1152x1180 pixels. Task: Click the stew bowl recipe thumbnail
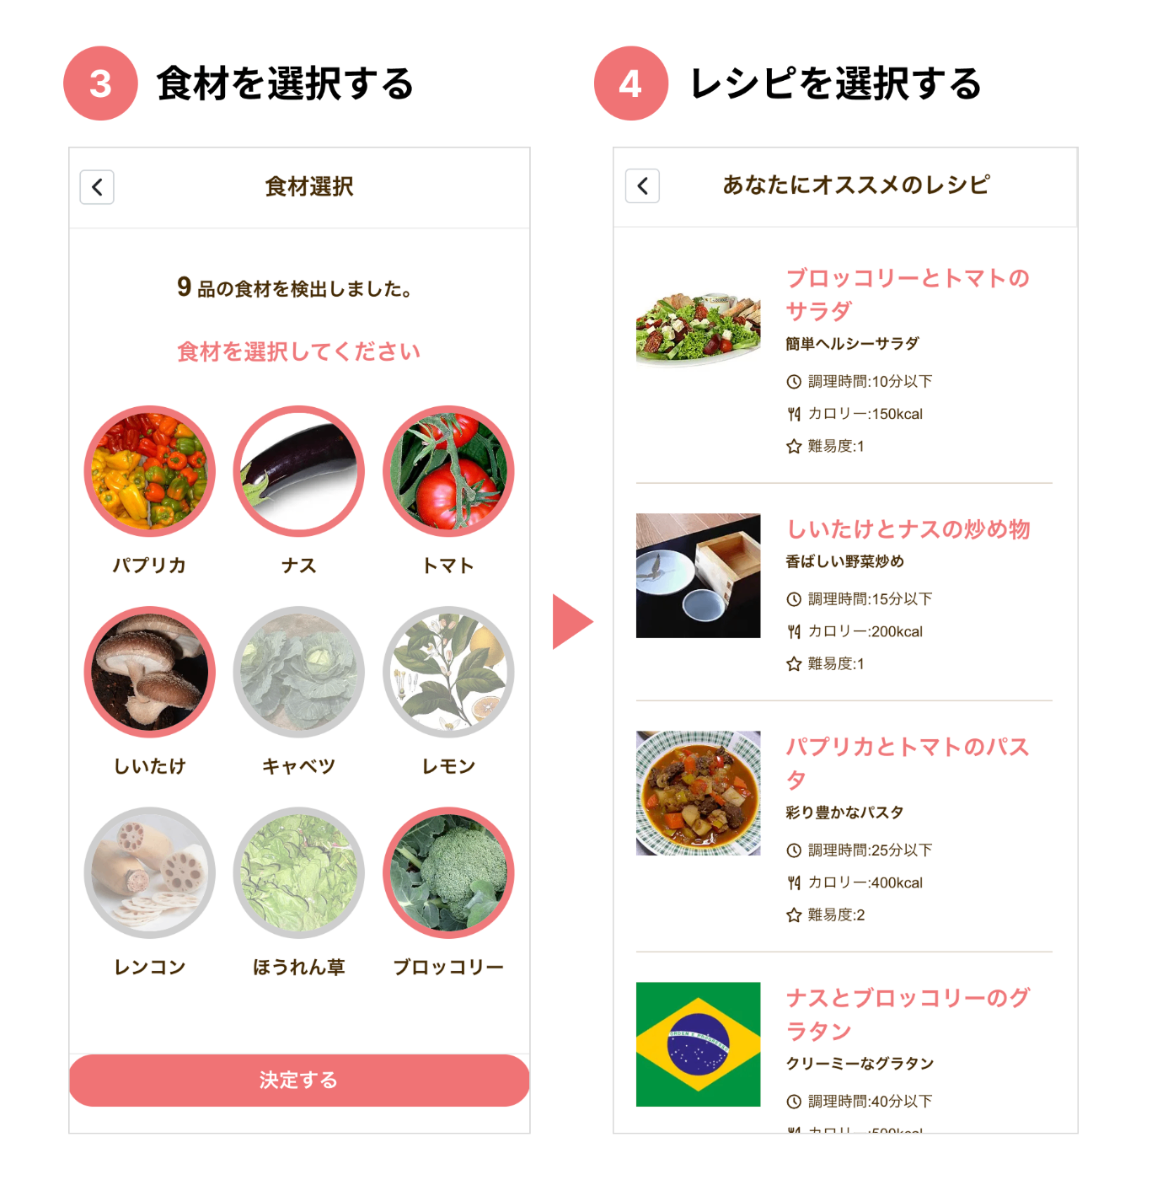[x=698, y=793]
